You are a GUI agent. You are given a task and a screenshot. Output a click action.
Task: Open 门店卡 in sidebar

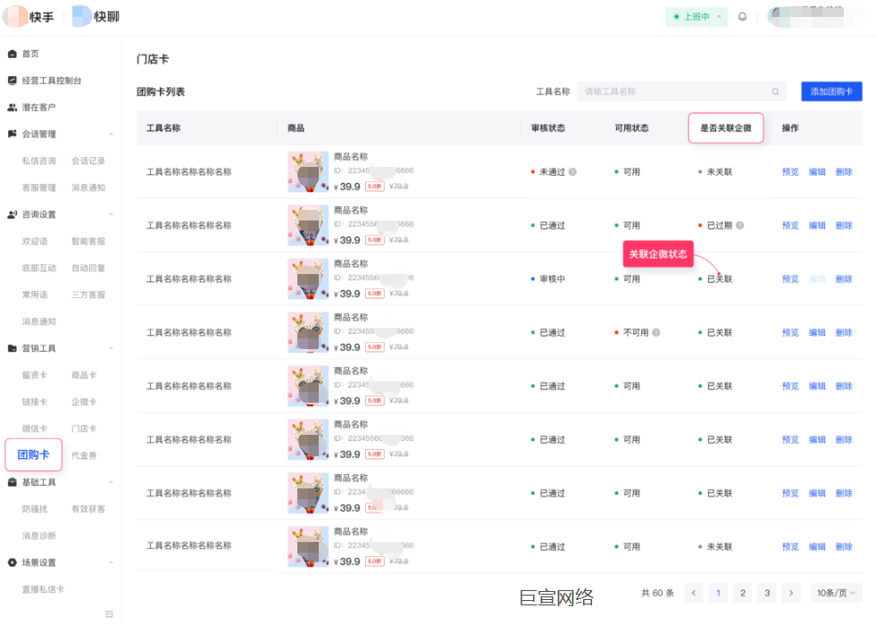(84, 429)
